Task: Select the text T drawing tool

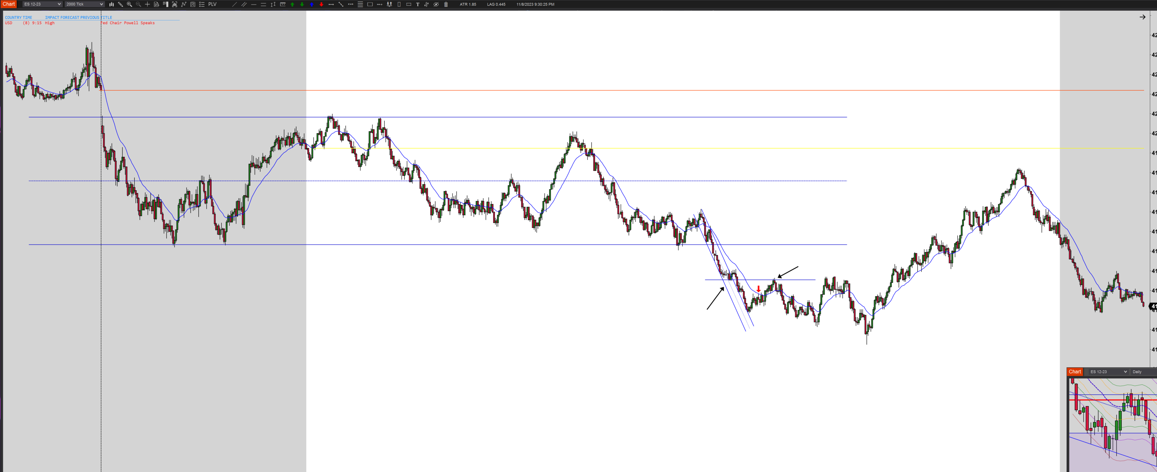Action: click(x=418, y=5)
